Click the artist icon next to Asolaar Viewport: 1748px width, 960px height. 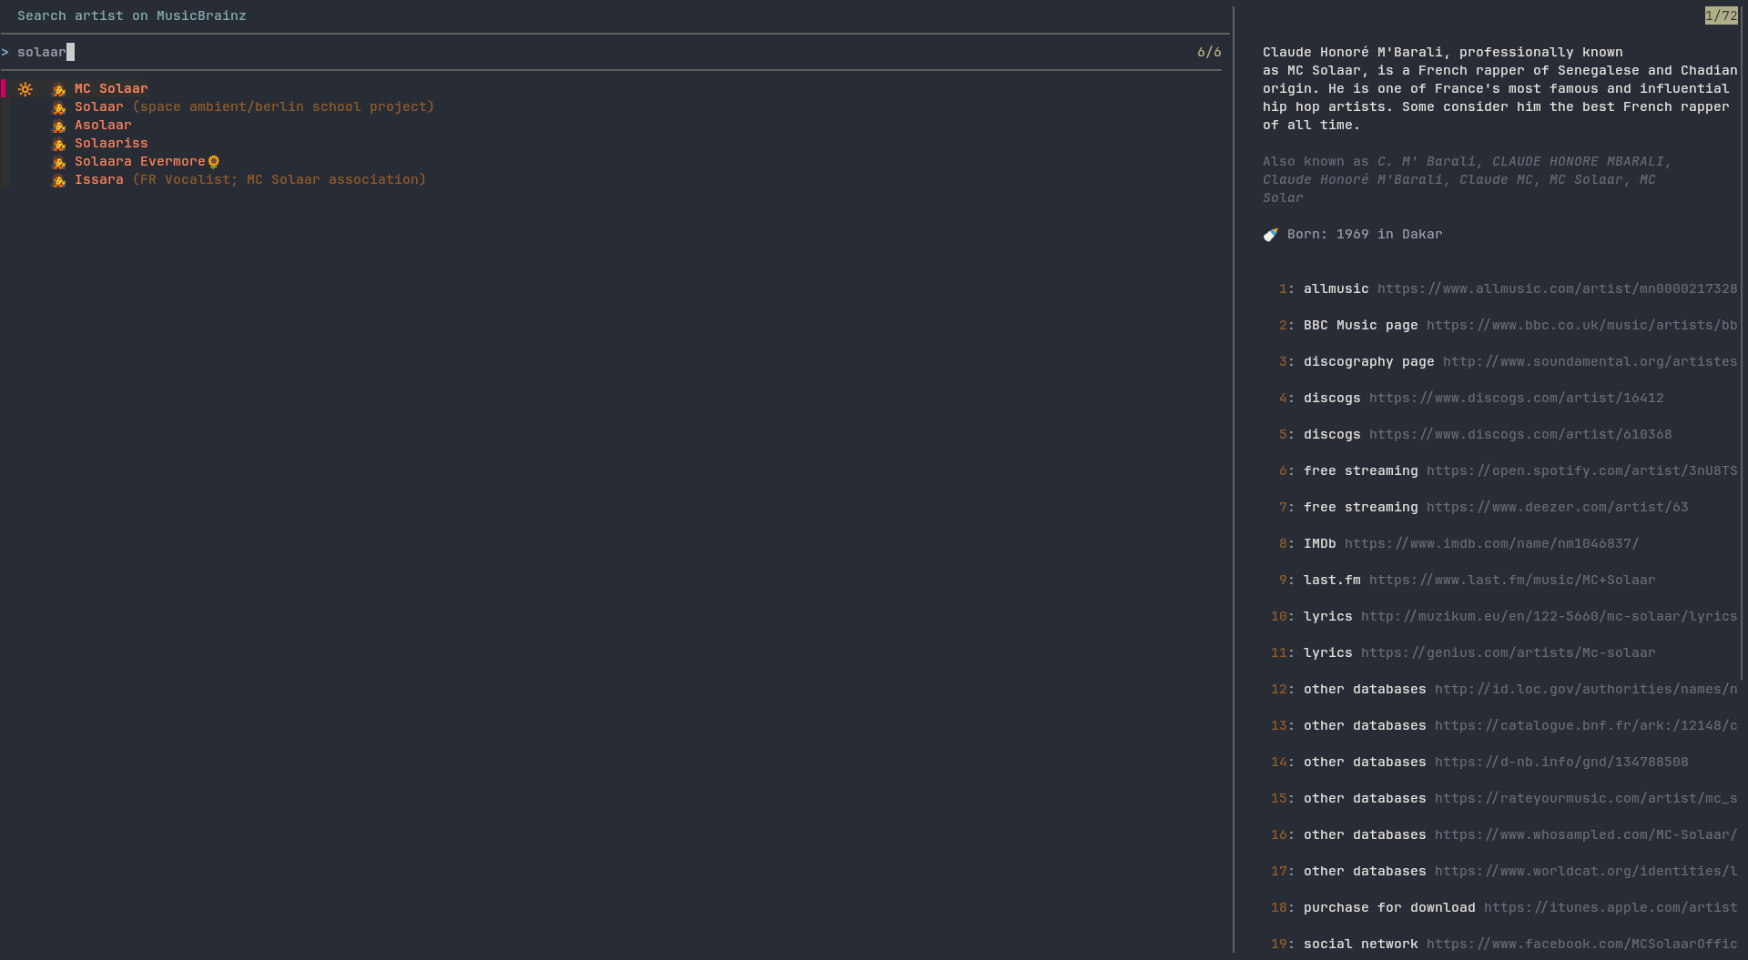(x=59, y=126)
